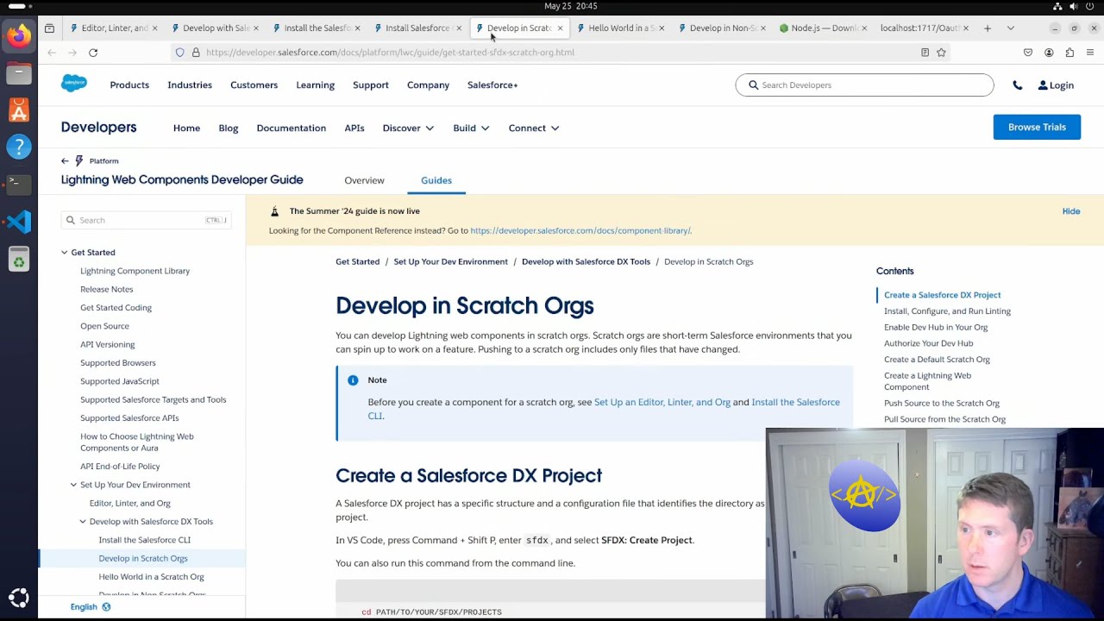Select the Guides tab
Viewport: 1104px width, 621px height.
pos(436,180)
